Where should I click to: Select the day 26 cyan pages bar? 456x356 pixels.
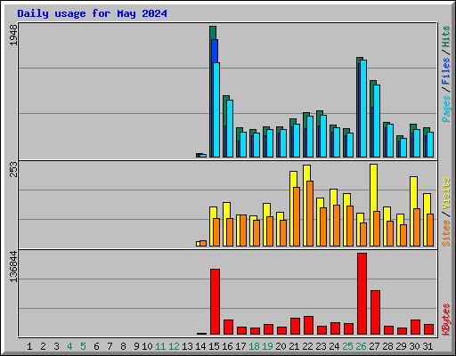pyautogui.click(x=363, y=109)
